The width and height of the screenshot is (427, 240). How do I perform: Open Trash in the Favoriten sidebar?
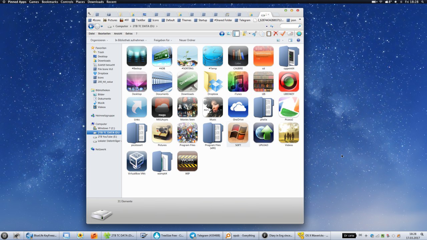click(x=98, y=52)
